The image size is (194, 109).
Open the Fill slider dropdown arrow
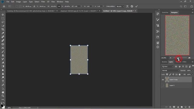pyautogui.click(x=192, y=74)
